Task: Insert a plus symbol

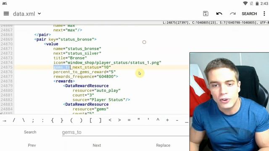Action: click(167, 120)
